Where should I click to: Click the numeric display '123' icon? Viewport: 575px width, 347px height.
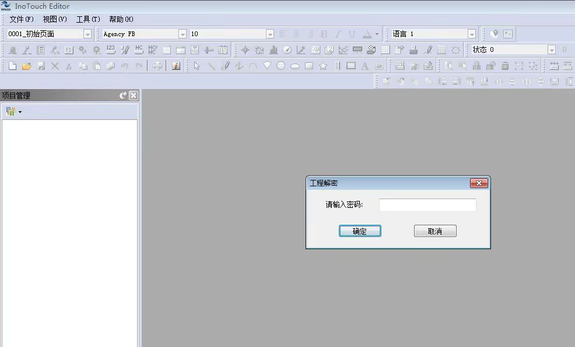click(110, 50)
